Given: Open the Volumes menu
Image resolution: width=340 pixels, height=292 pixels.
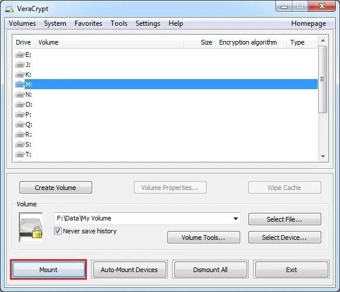Looking at the screenshot, I should tap(22, 23).
